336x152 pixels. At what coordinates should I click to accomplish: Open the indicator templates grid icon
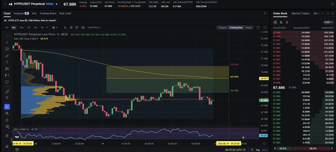[77, 27]
